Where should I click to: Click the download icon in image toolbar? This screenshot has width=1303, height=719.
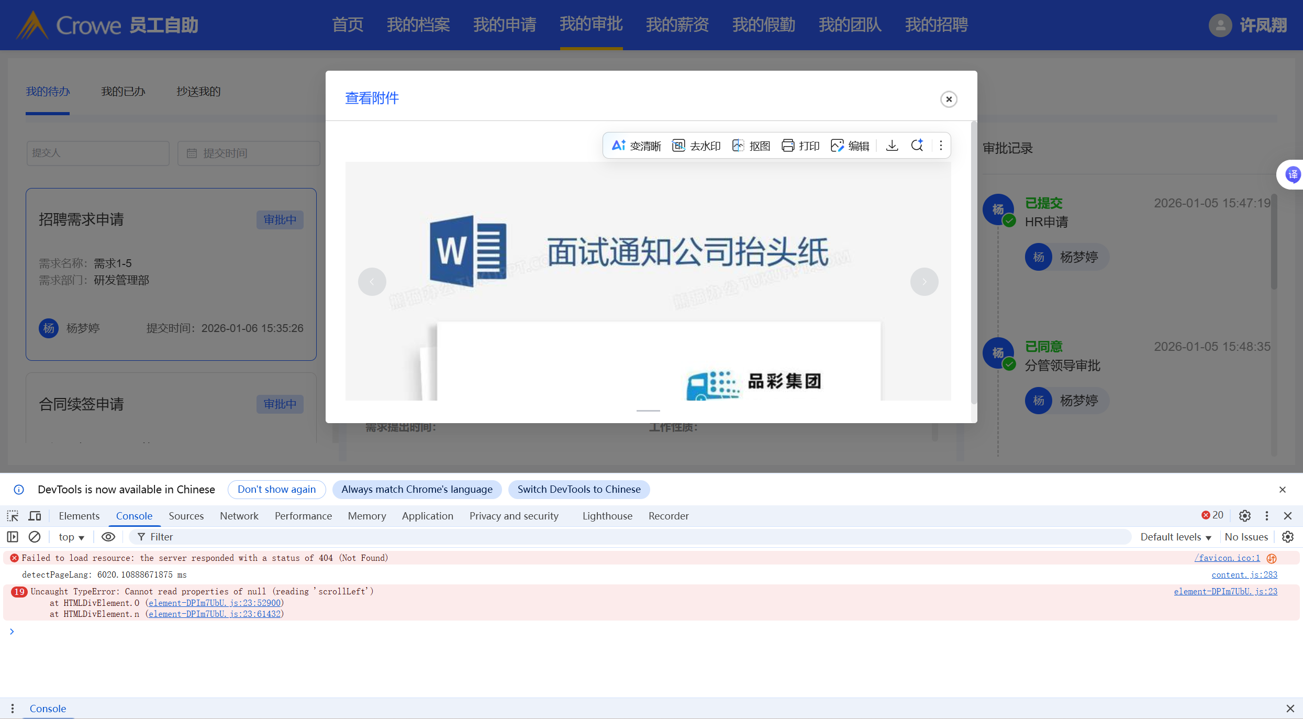(x=892, y=146)
